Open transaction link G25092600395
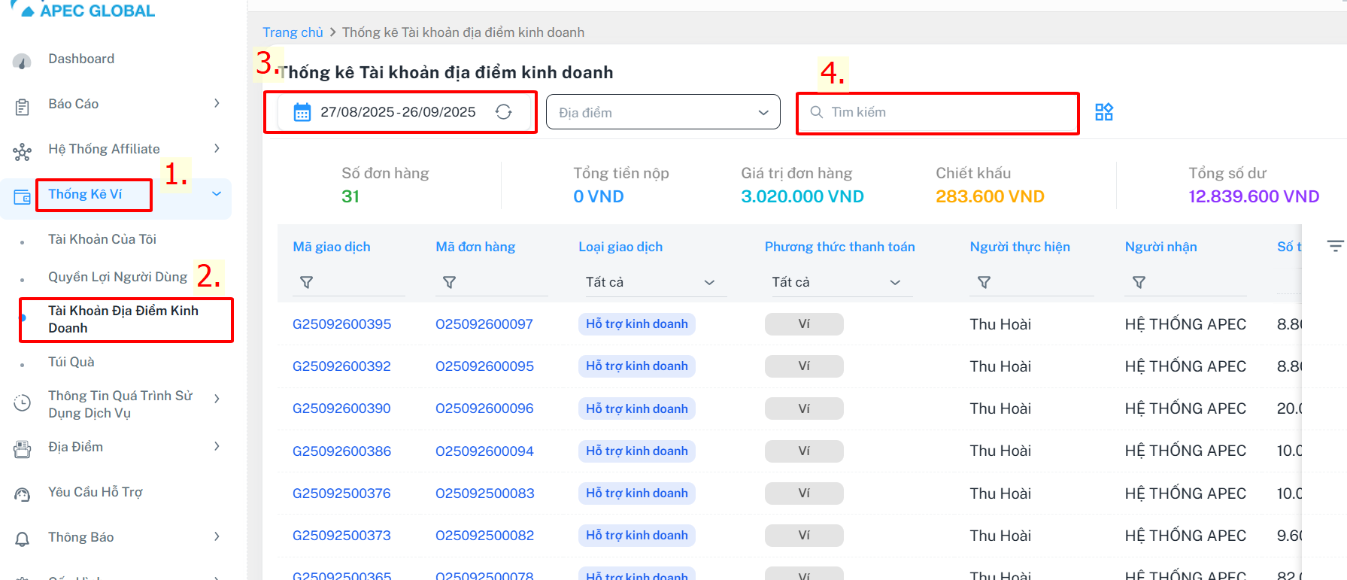 [x=341, y=324]
